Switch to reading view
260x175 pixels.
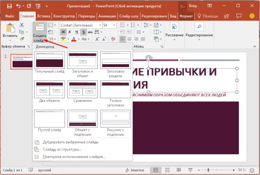[x=179, y=170]
